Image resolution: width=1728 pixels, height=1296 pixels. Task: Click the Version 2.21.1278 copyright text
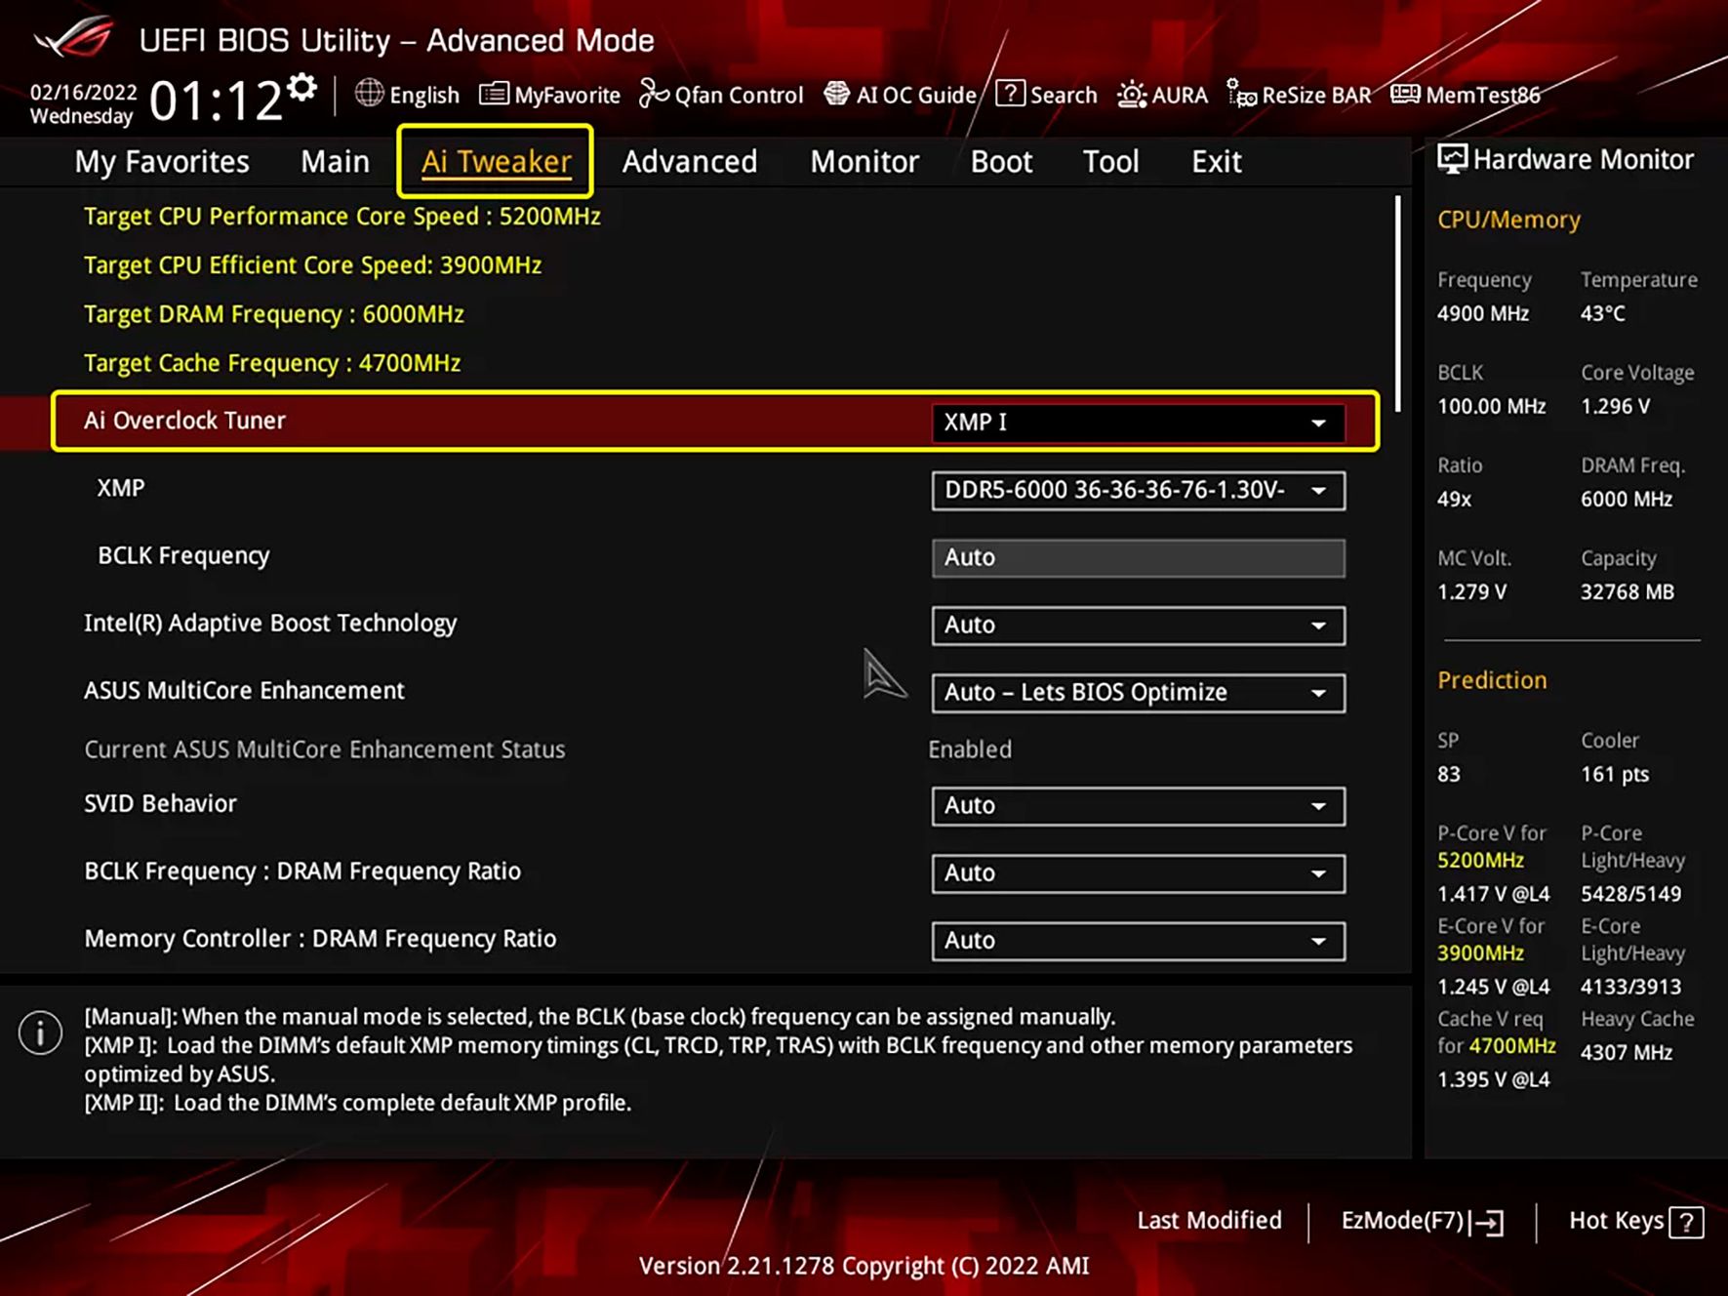pos(864,1266)
